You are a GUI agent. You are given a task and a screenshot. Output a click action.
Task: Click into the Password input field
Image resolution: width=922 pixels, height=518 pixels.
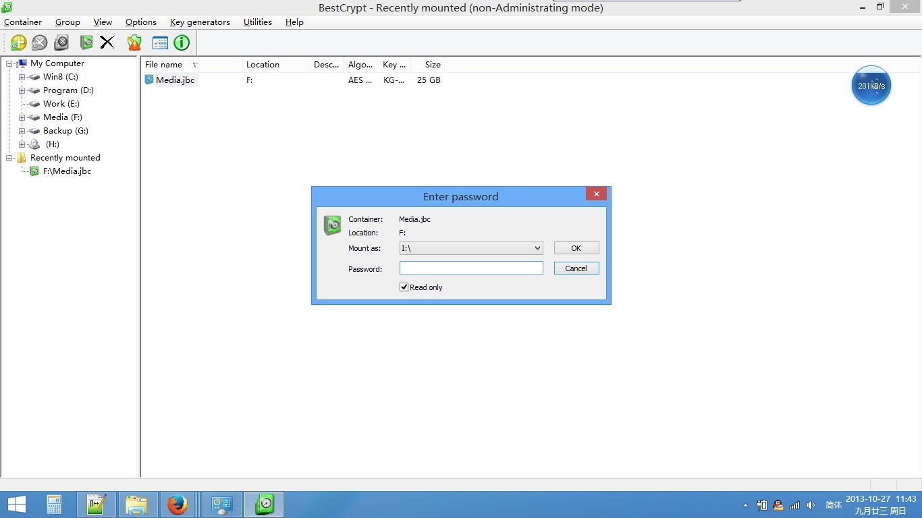coord(471,268)
